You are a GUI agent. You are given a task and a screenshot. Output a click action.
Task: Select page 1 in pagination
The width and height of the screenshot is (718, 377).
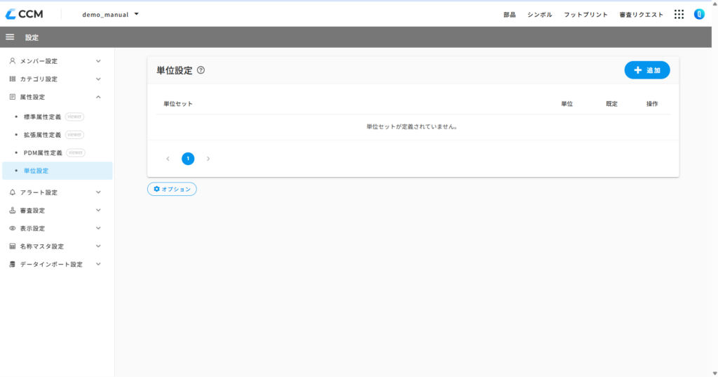188,159
